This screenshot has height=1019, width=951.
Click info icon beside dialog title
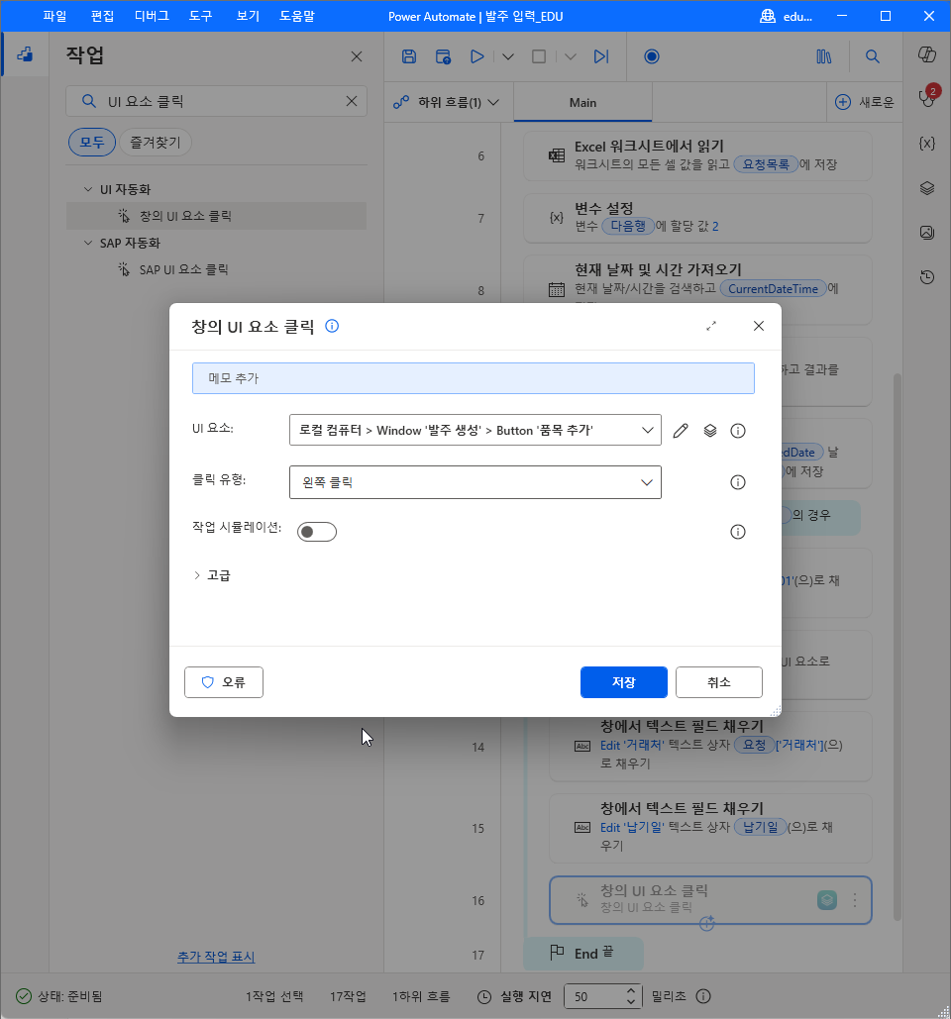coord(332,326)
